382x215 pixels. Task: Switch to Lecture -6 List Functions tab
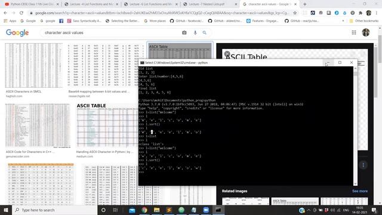[x=151, y=4]
